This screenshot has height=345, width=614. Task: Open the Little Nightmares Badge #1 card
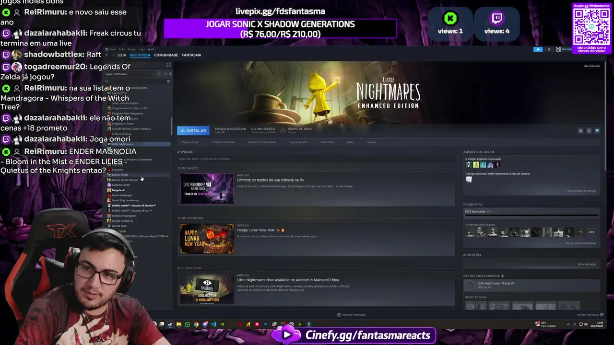pyautogui.click(x=531, y=285)
